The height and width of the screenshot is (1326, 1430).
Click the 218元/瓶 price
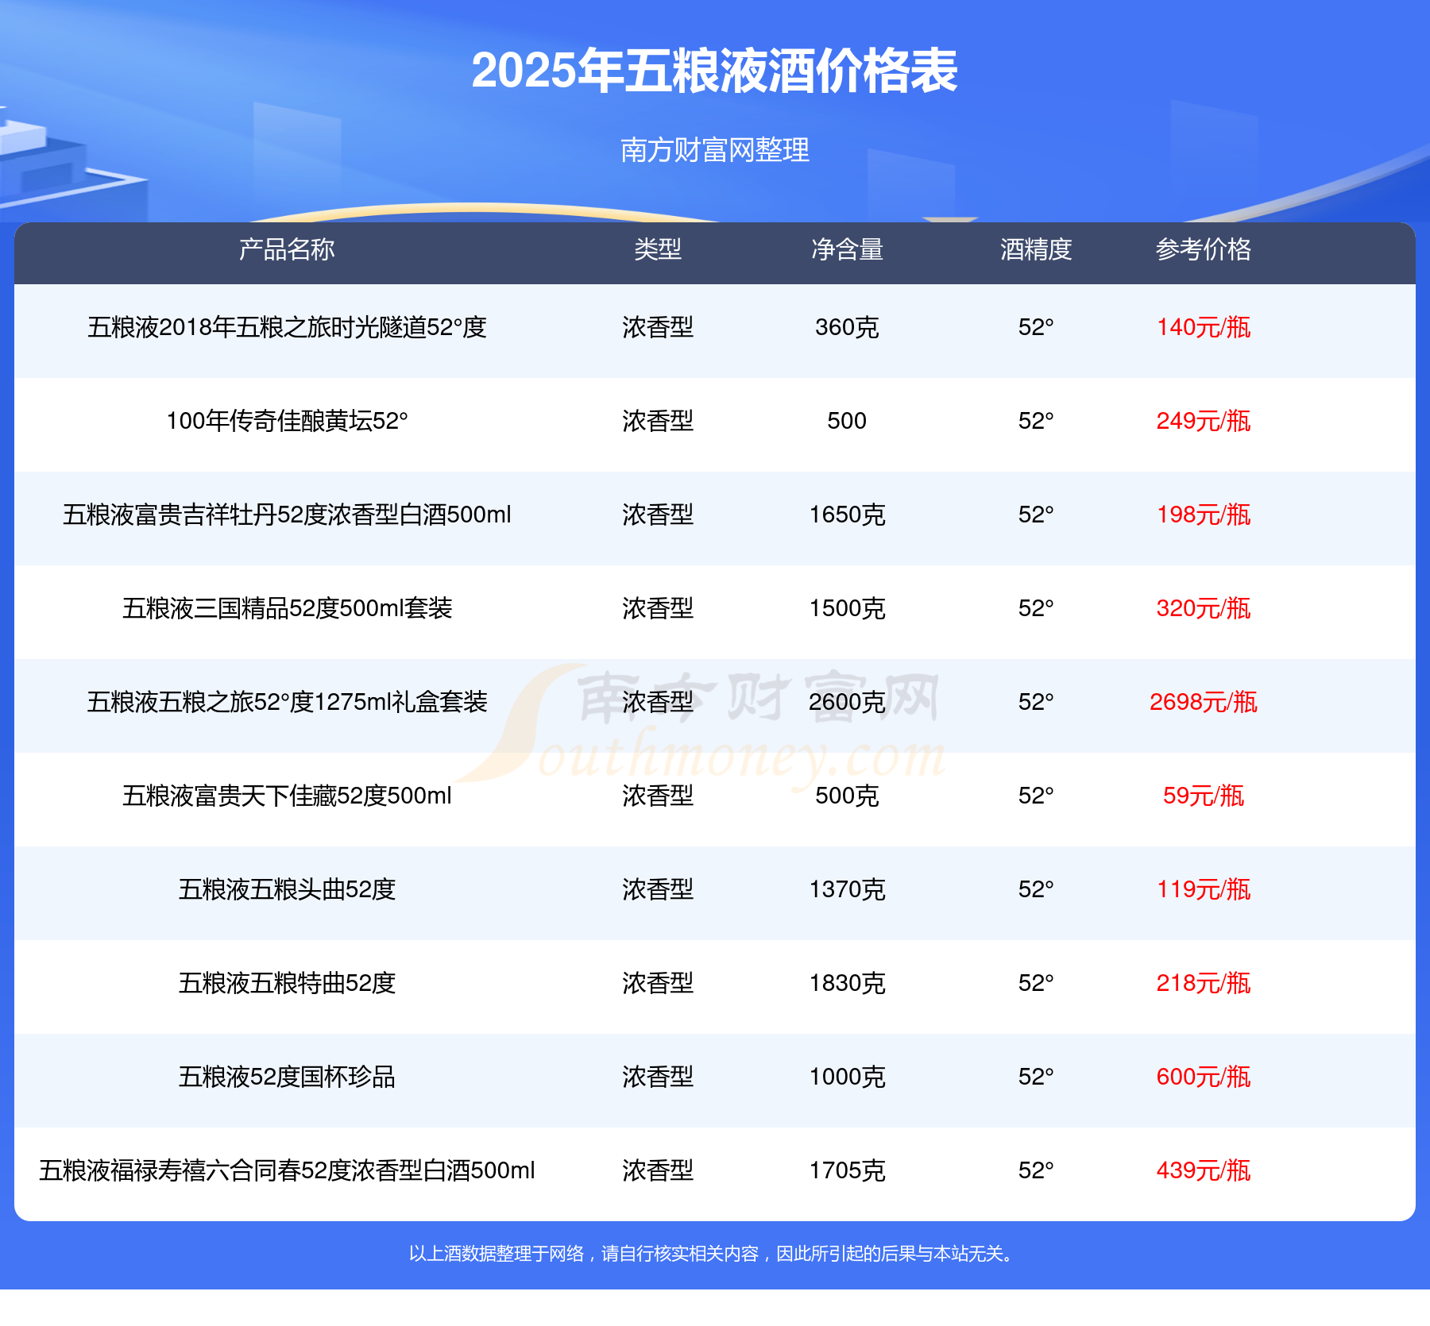[1204, 983]
